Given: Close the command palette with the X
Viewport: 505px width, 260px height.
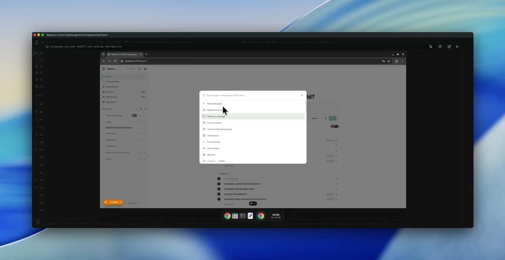Looking at the screenshot, I should coord(302,95).
